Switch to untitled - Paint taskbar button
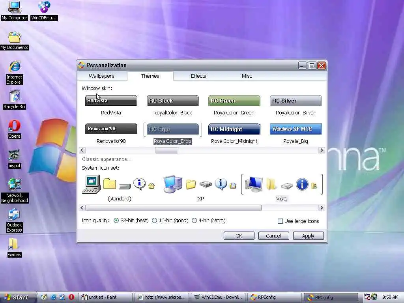Screen dimensions: 404x303 (x=105, y=297)
